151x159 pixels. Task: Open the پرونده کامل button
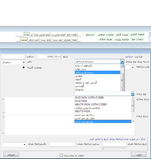(122, 34)
